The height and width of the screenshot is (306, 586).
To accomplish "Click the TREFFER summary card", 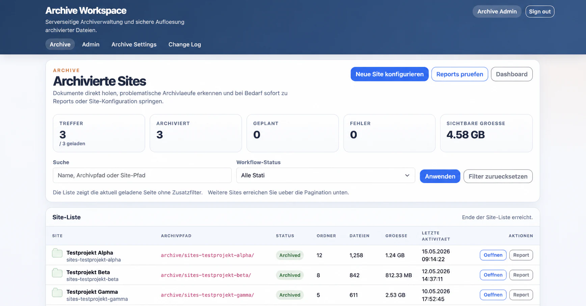I will [x=99, y=133].
